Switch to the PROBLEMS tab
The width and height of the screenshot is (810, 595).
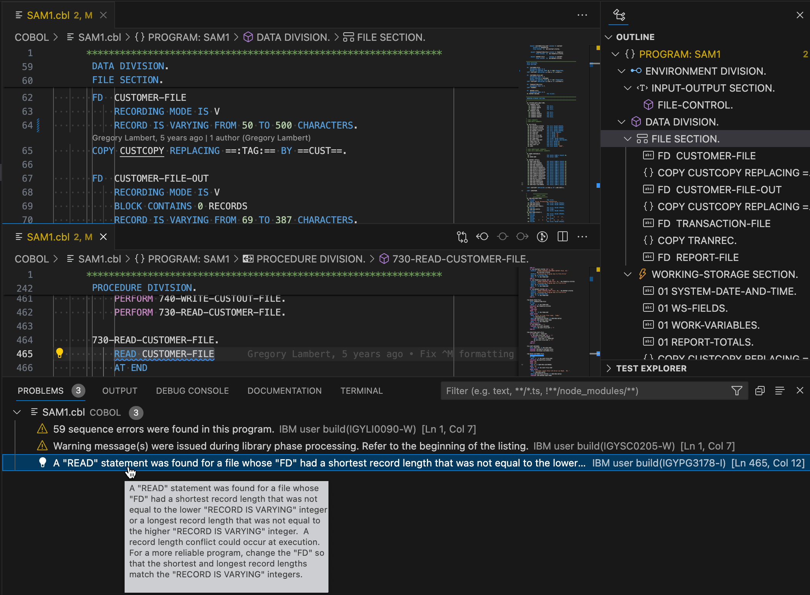(x=40, y=391)
